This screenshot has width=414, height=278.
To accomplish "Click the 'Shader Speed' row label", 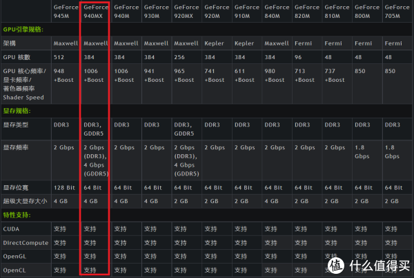I will 23,98.
